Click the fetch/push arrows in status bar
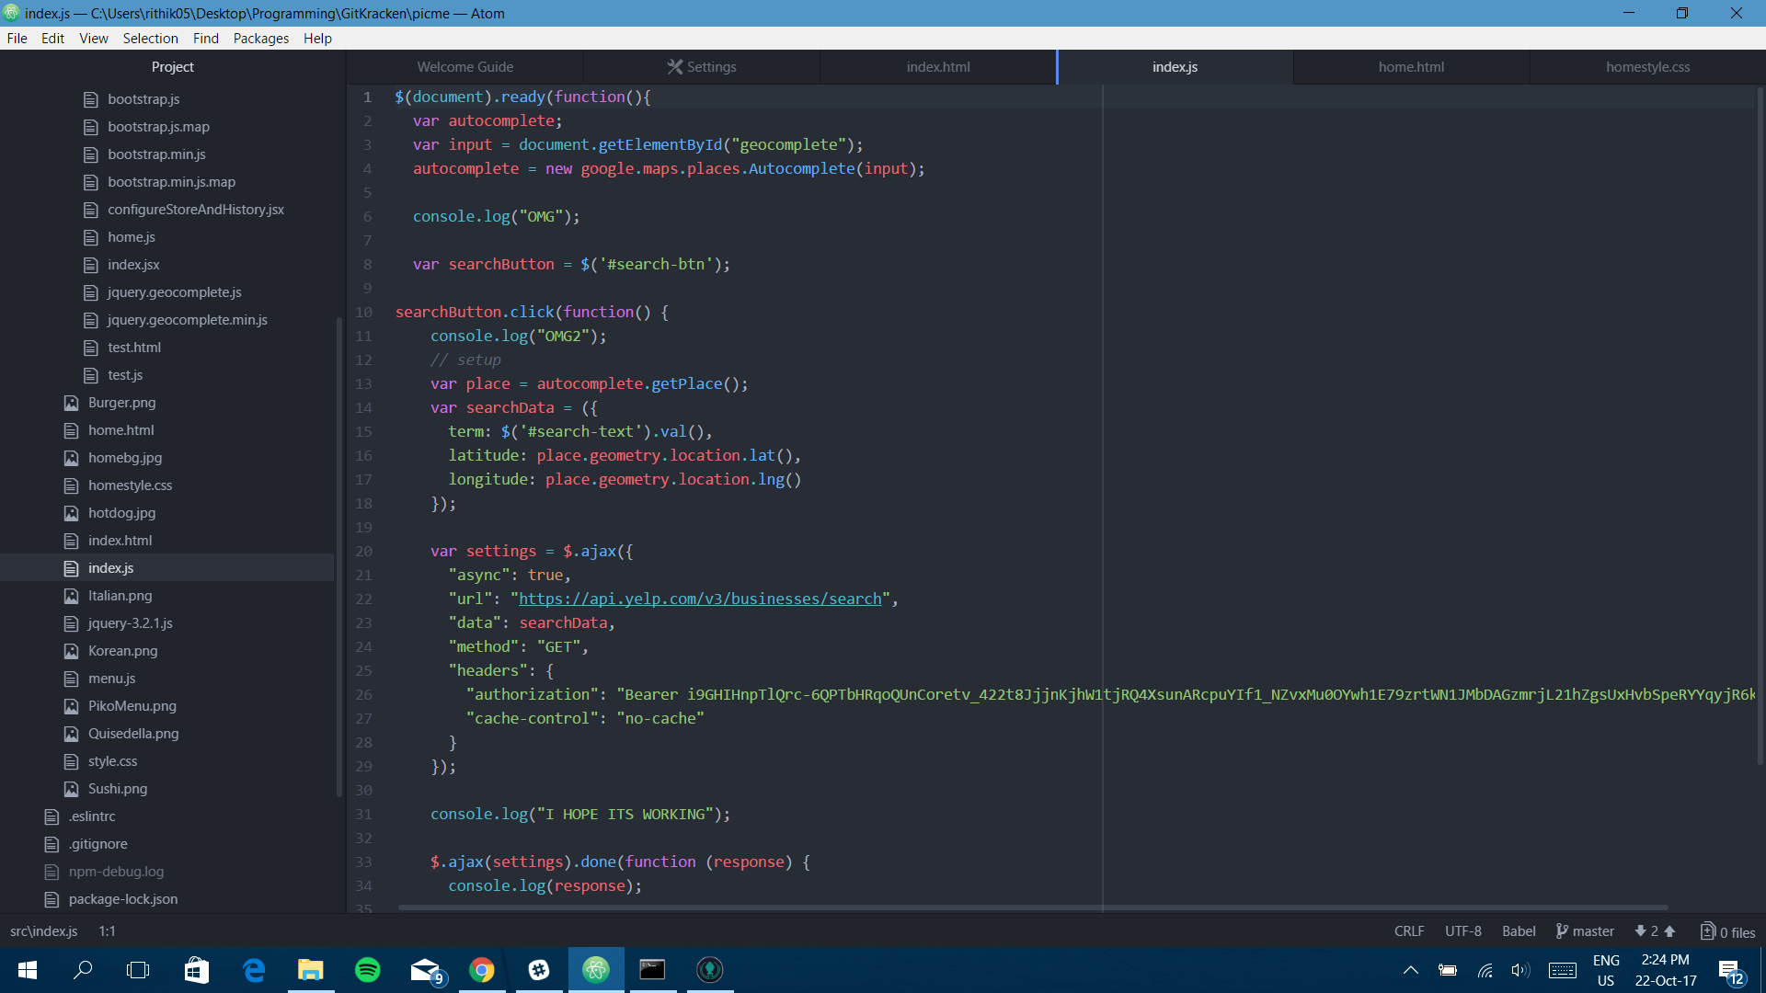 pyautogui.click(x=1655, y=931)
